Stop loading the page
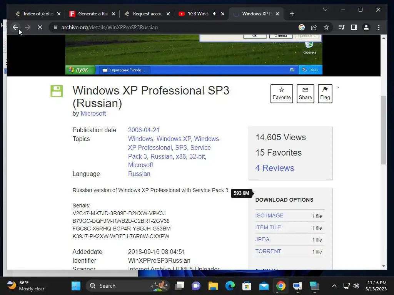This screenshot has height=295, width=394. [40, 27]
